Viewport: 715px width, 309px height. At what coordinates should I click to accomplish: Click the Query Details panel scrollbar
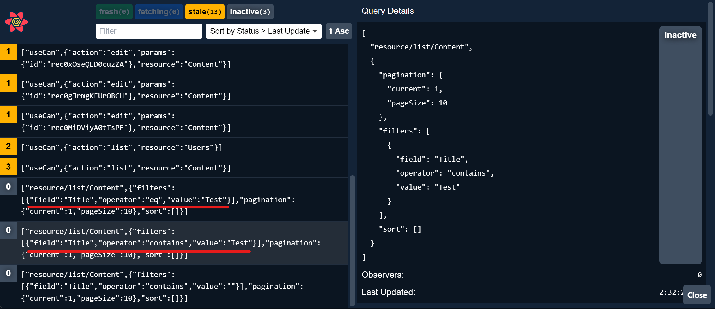[x=710, y=59]
